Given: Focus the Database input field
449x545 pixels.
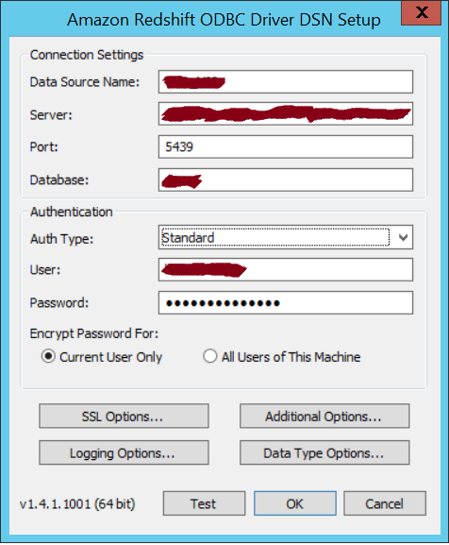Looking at the screenshot, I should (286, 179).
